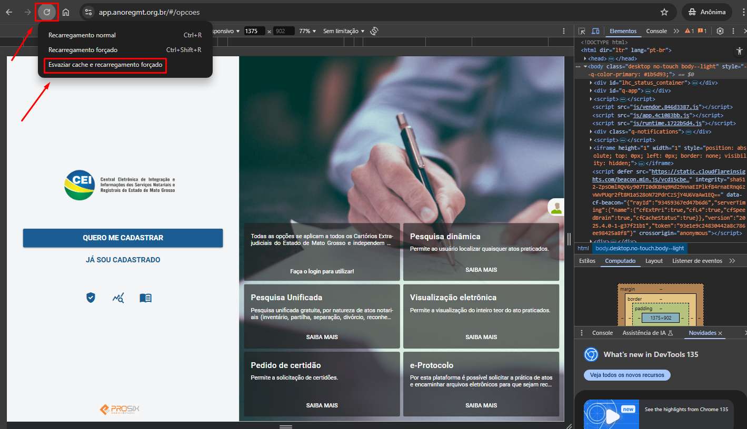The image size is (747, 429).
Task: Switch to the Elementos tab
Action: 623,31
